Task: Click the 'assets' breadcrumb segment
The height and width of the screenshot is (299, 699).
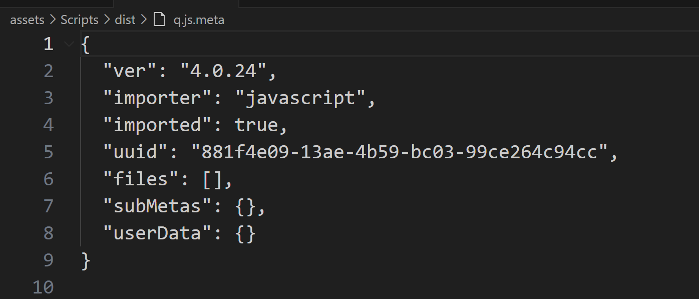Action: tap(27, 20)
